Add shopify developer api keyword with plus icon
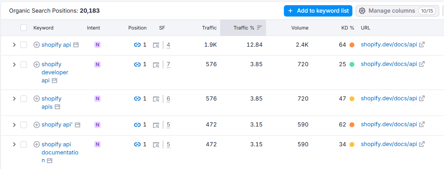Image resolution: width=444 pixels, height=169 pixels. click(x=37, y=65)
